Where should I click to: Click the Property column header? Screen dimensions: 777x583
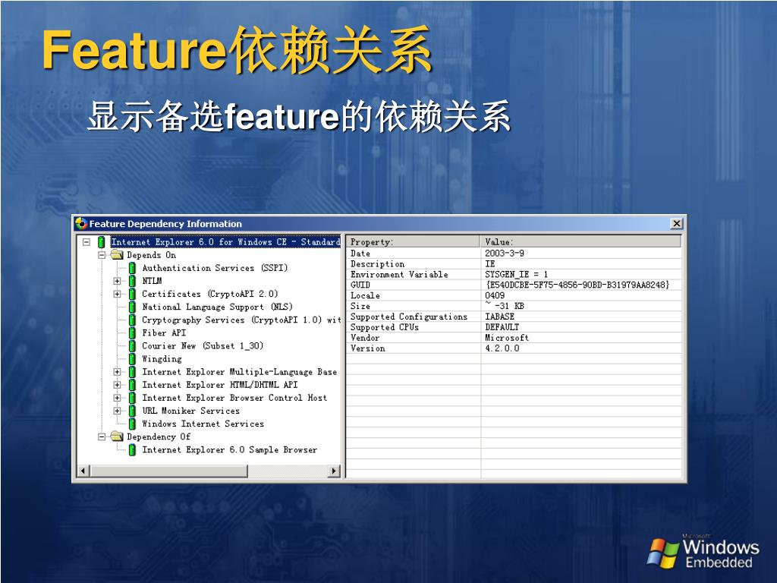pos(414,242)
